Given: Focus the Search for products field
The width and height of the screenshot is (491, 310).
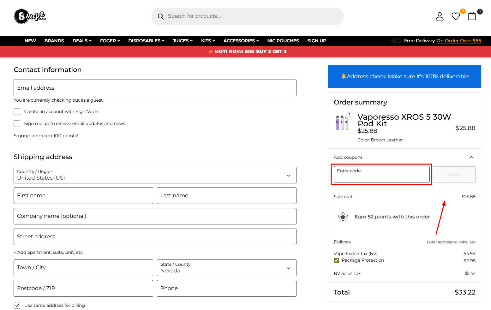Looking at the screenshot, I should point(247,16).
